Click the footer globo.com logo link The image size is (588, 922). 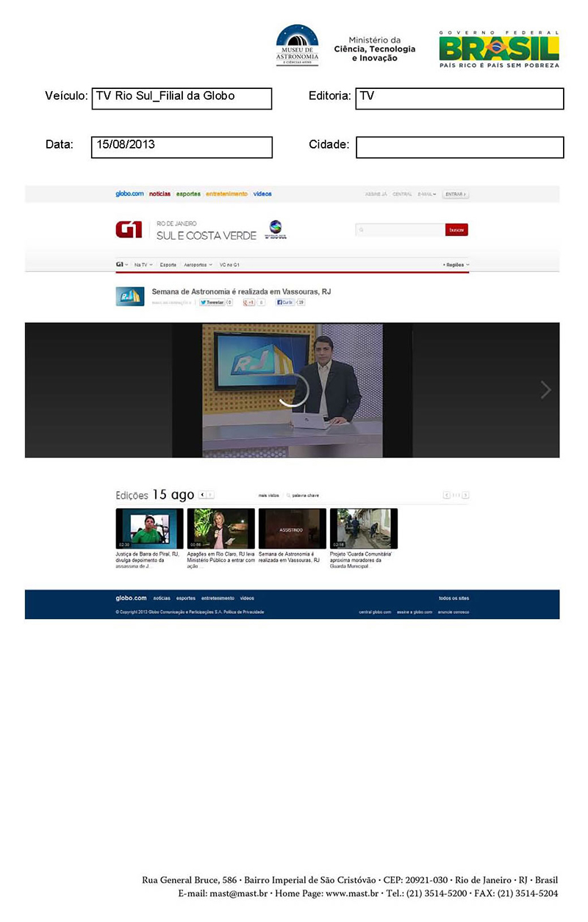coord(131,598)
